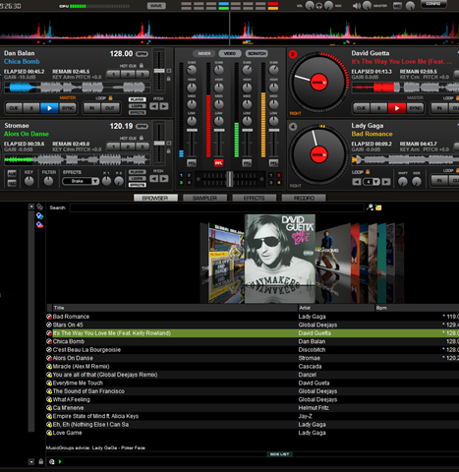
Task: Pause the David Guetta deck
Action: tap(379, 108)
